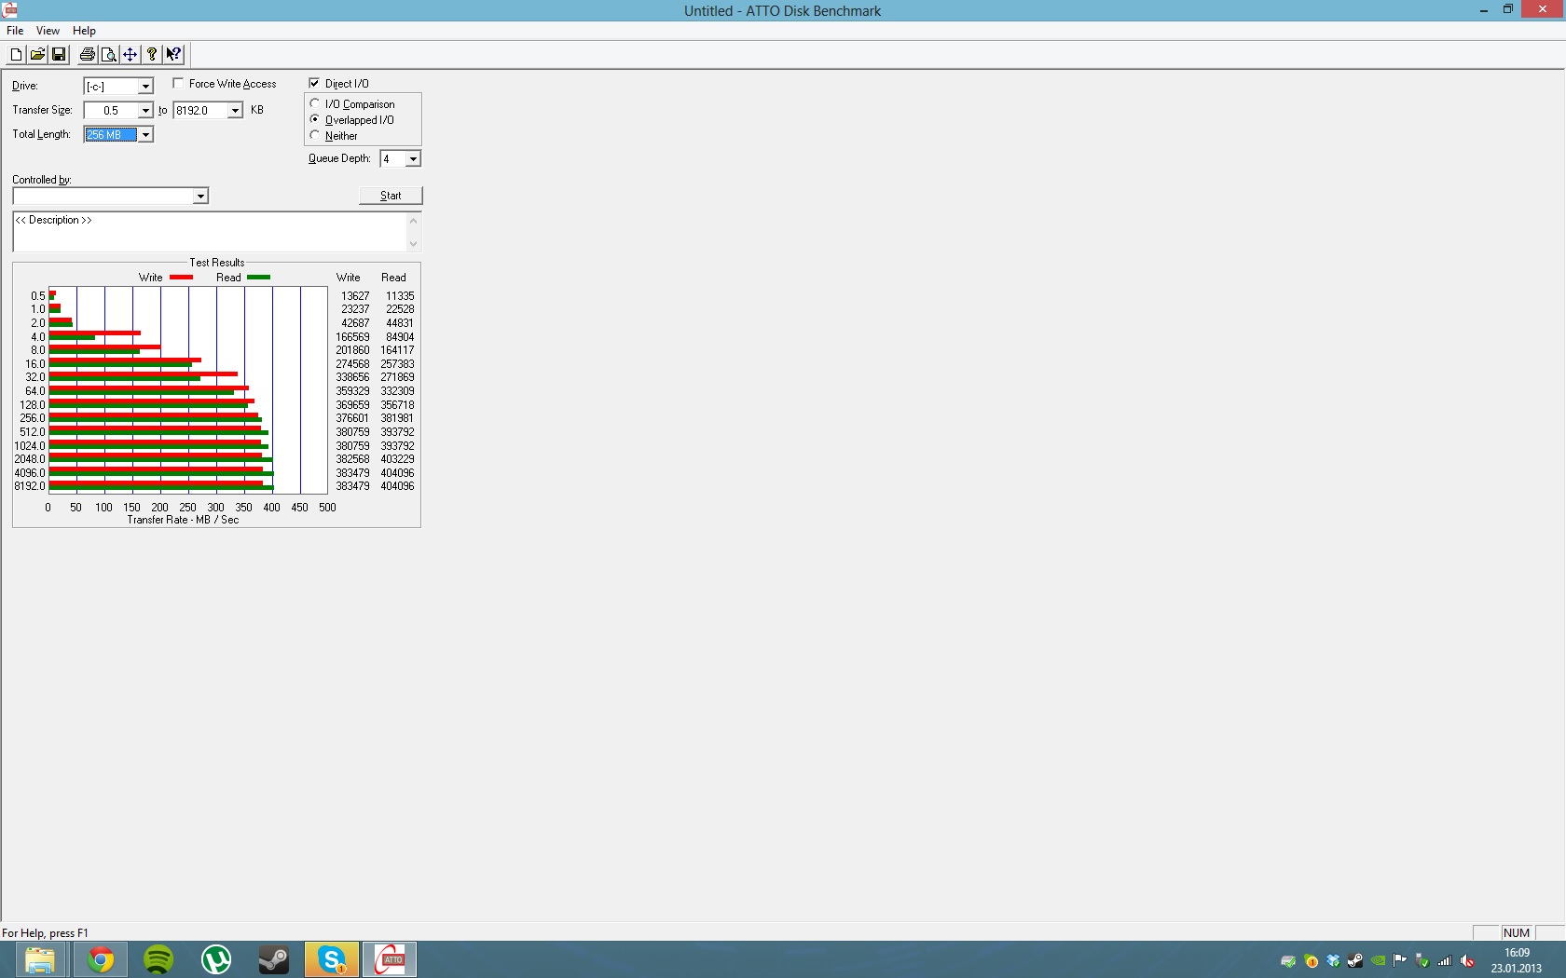The image size is (1566, 978).
Task: Click the Safely Remove Hardware tray icon
Action: (x=1422, y=960)
